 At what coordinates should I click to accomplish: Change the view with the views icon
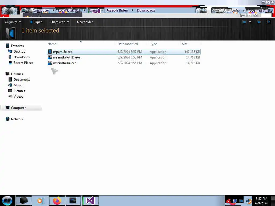[244, 22]
